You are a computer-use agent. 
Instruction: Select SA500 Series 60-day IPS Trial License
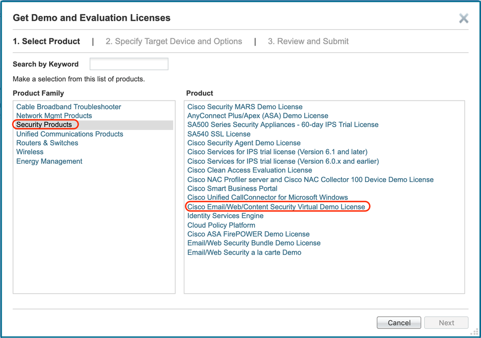(x=283, y=125)
